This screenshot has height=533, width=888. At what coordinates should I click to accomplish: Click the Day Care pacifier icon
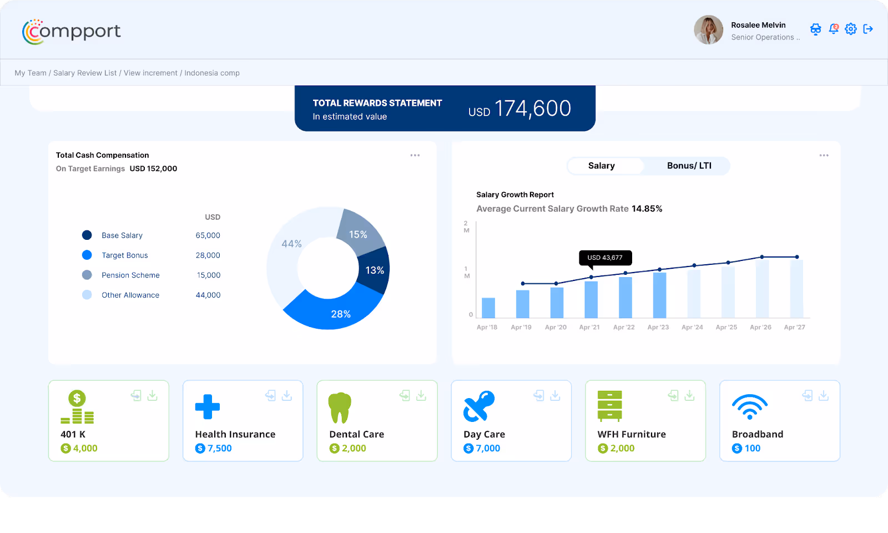click(x=478, y=406)
